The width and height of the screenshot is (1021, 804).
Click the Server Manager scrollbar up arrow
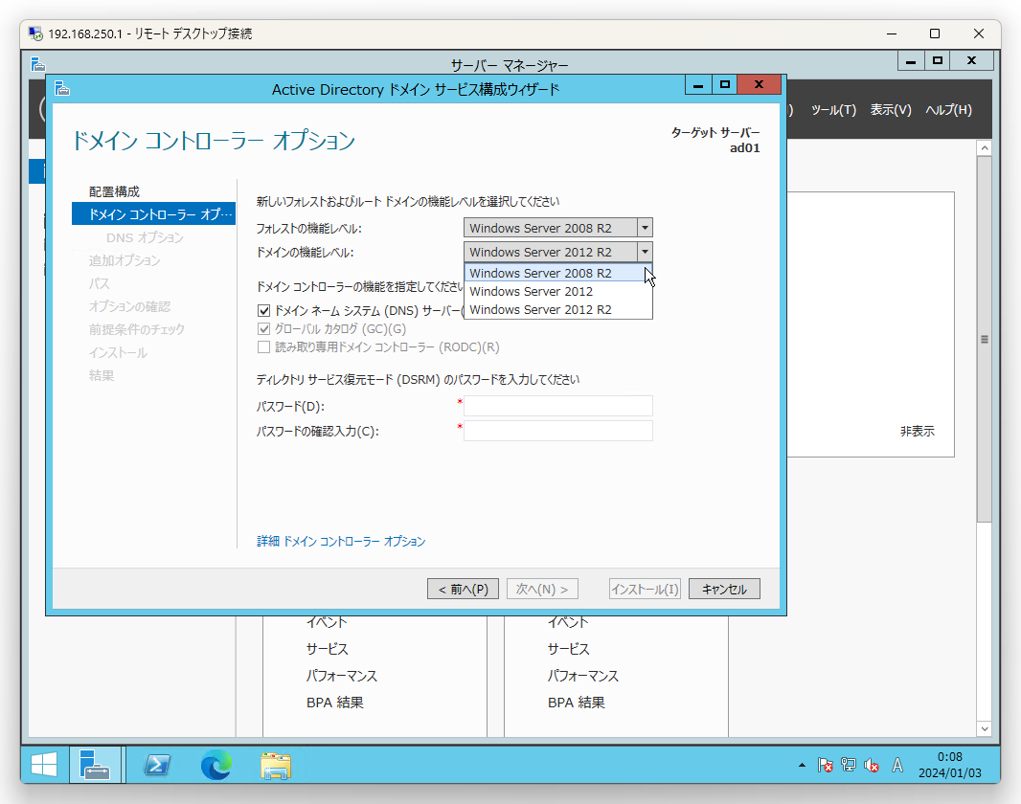pos(985,148)
